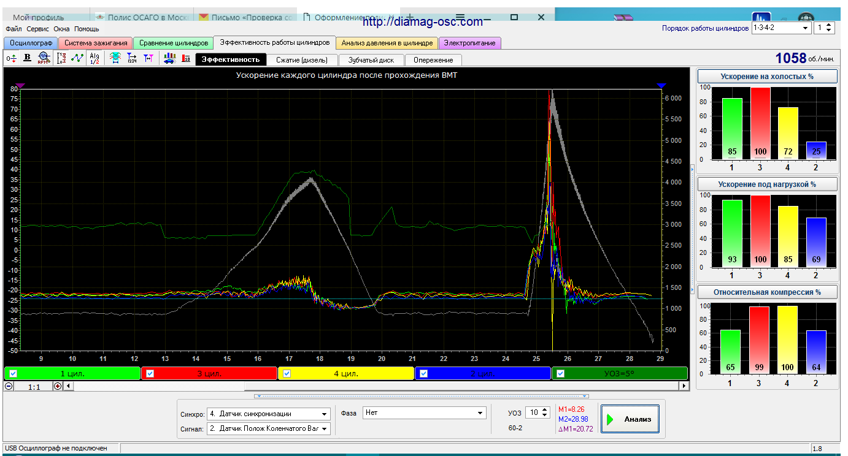Toggle the 4 цил. checkbox
Viewport: 848px width, 456px height.
[x=287, y=373]
